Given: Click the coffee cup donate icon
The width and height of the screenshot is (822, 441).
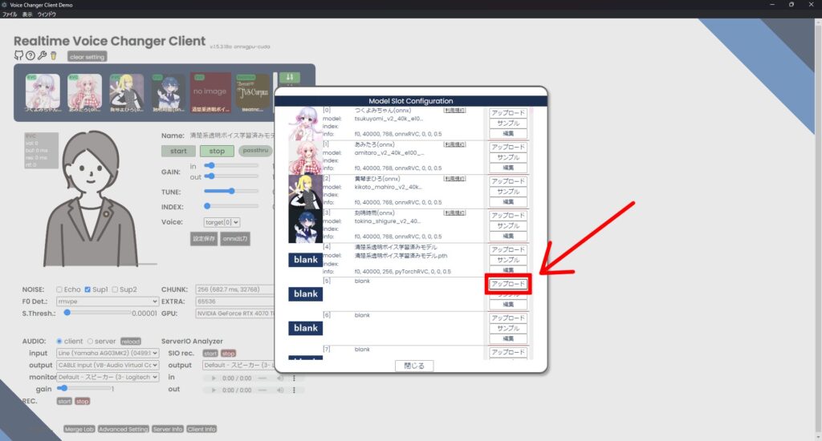Looking at the screenshot, I should click(53, 56).
